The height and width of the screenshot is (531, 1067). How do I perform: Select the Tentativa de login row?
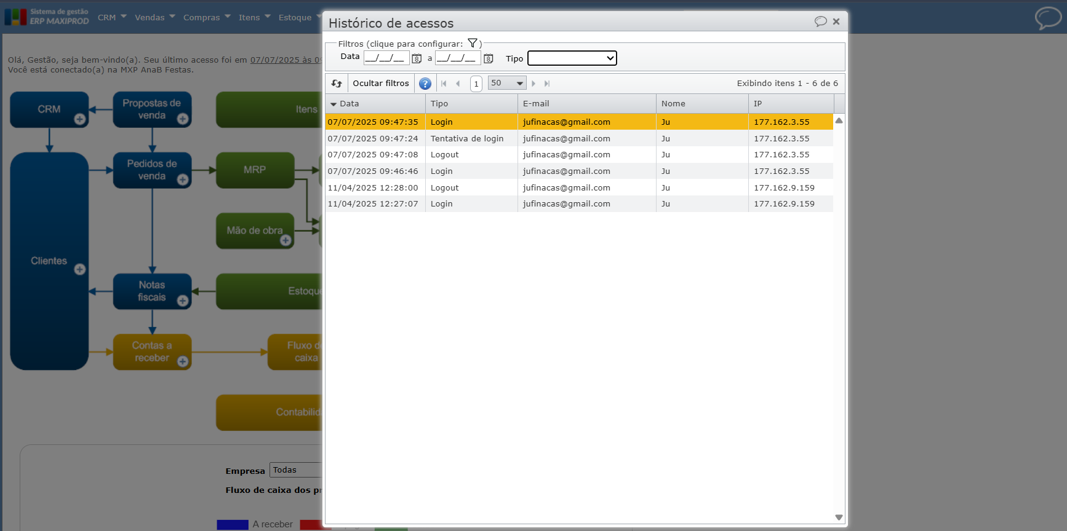point(466,139)
